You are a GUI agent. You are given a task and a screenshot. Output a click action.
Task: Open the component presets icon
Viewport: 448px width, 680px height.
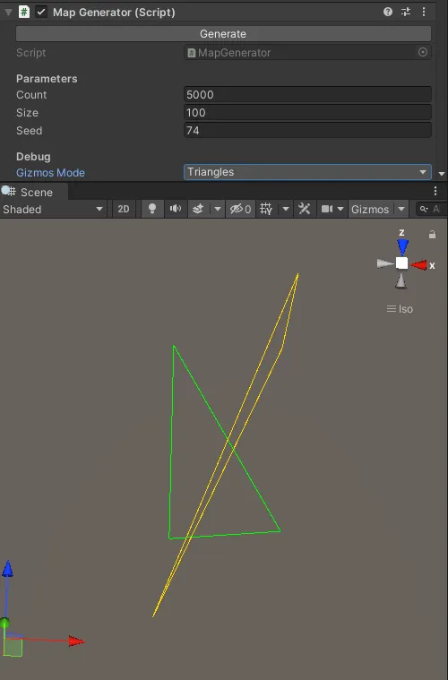point(406,12)
